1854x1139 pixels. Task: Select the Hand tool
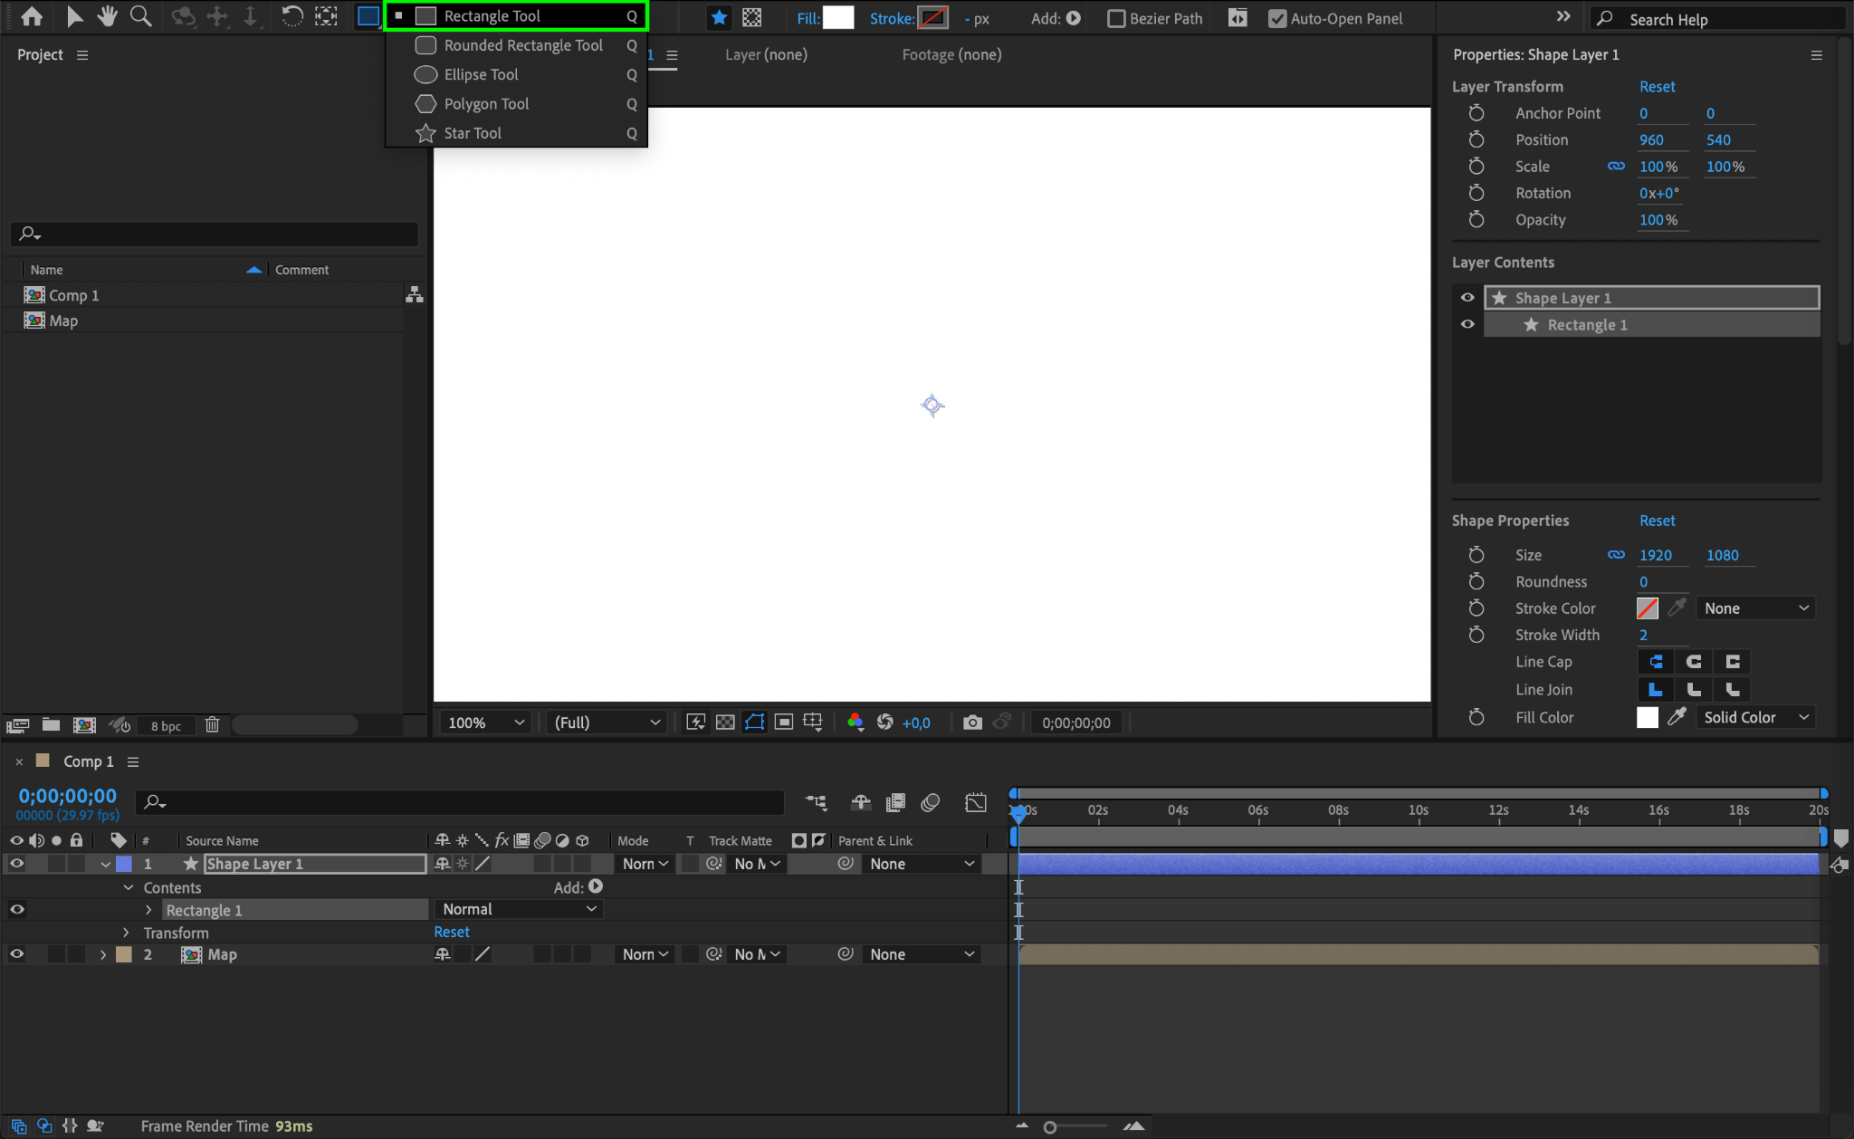click(x=108, y=16)
